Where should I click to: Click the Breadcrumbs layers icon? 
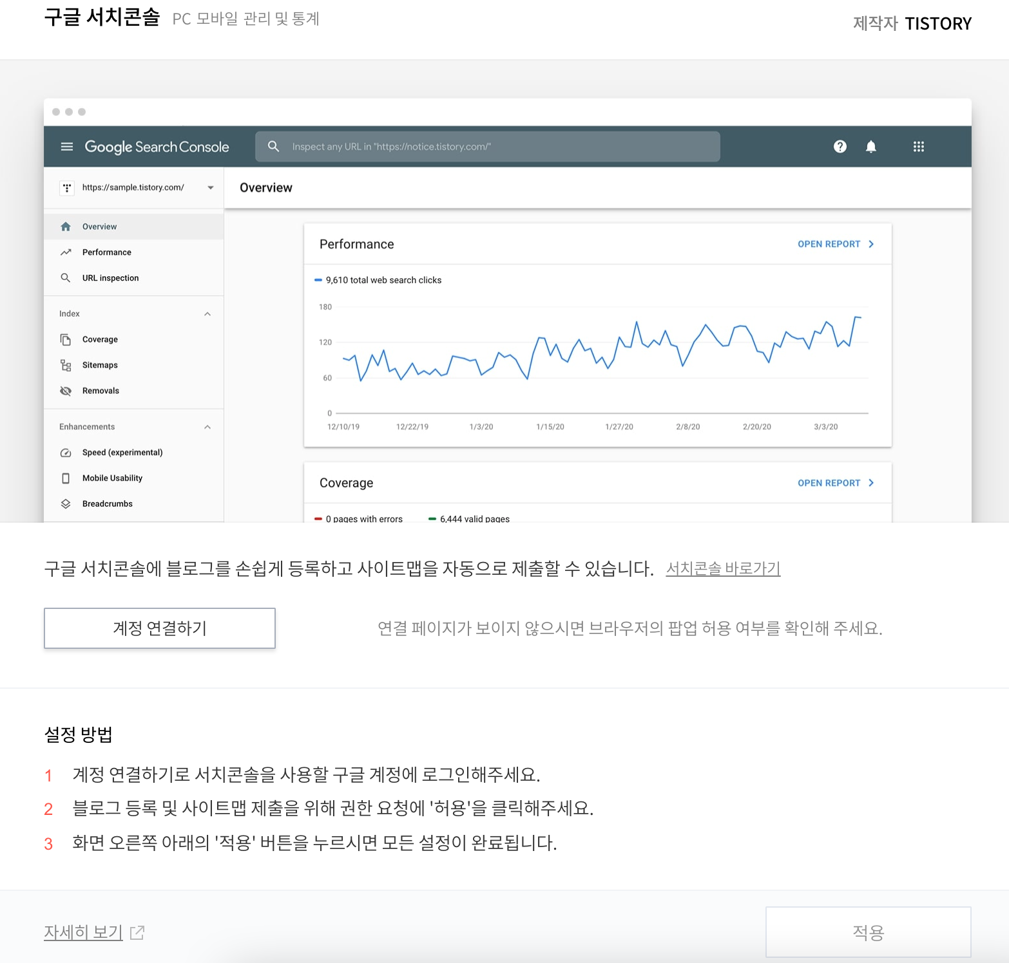pyautogui.click(x=66, y=504)
